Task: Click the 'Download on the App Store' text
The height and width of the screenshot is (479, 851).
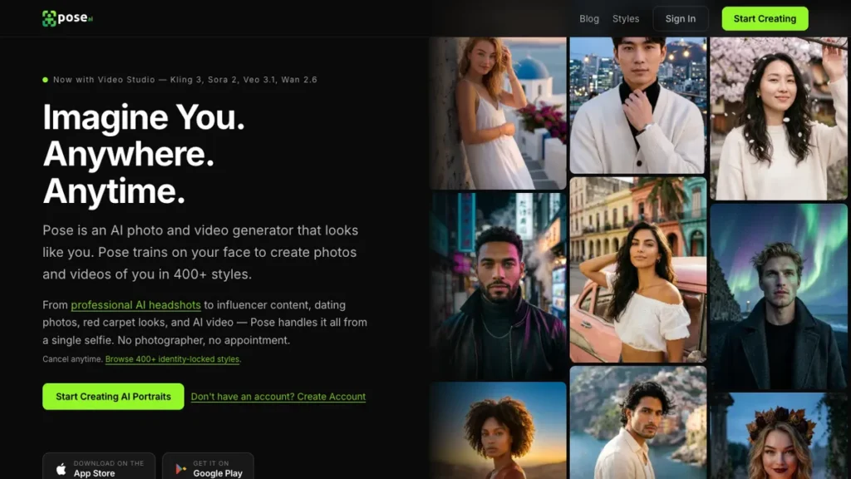Action: click(109, 468)
